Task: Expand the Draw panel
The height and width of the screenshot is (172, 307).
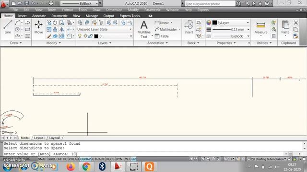Action: pyautogui.click(x=16, y=43)
